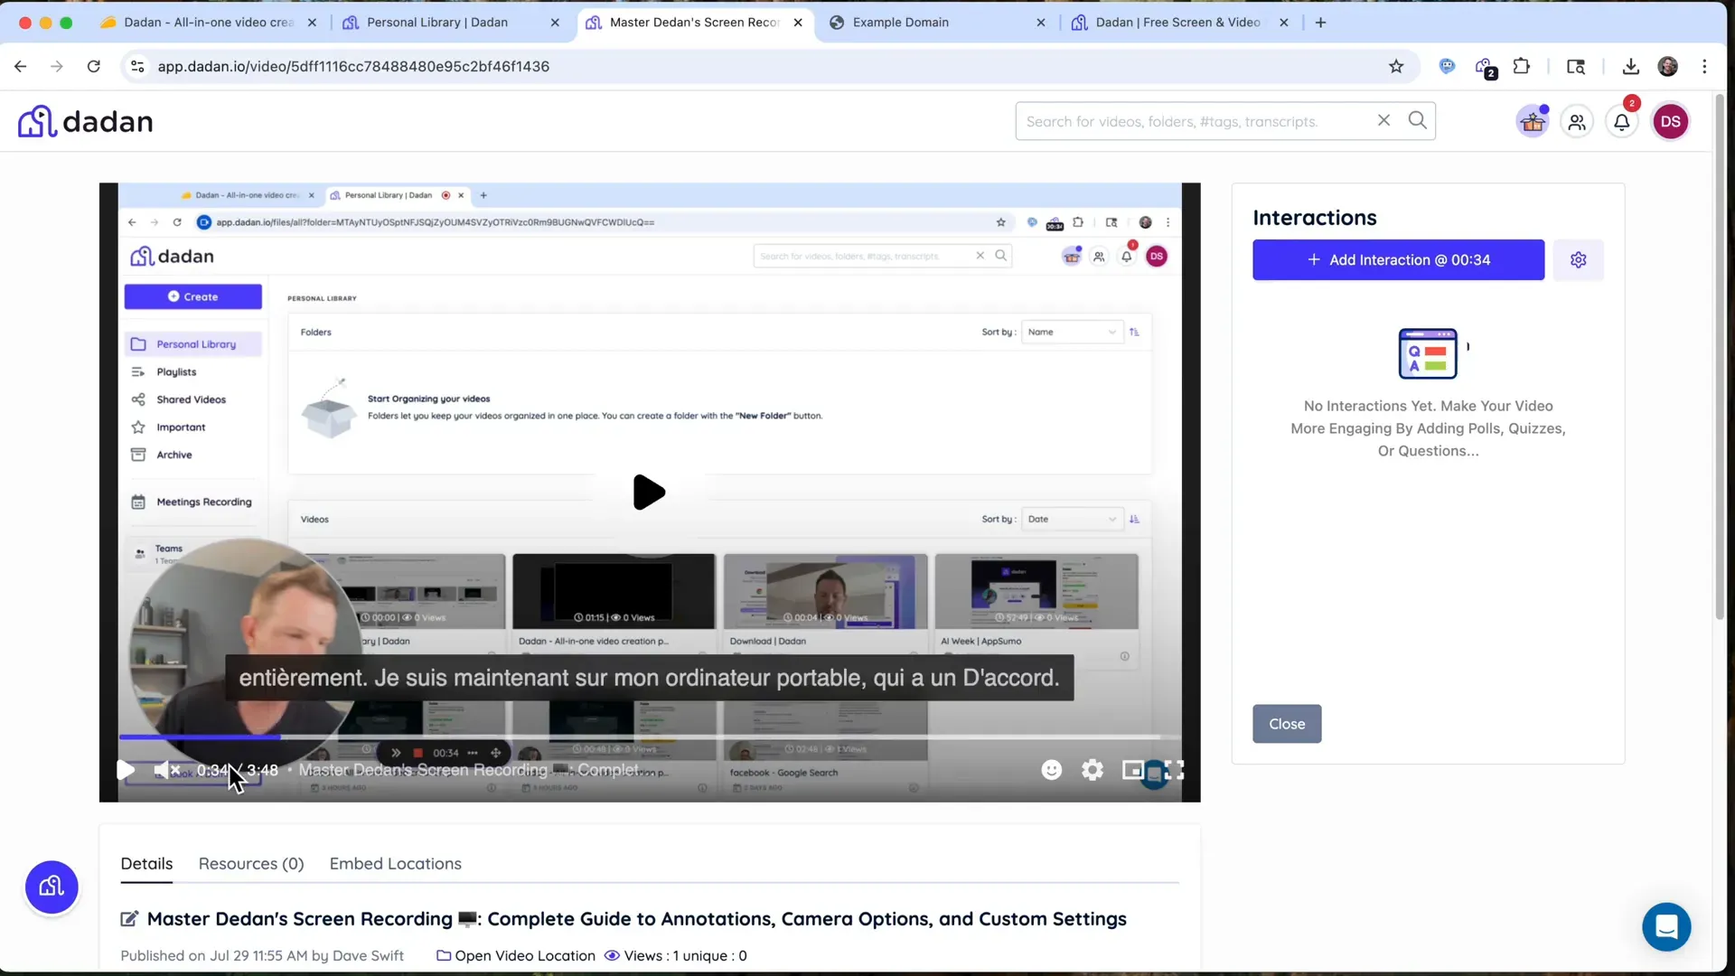Play the video from center play button
This screenshot has width=1735, height=976.
[x=649, y=493]
